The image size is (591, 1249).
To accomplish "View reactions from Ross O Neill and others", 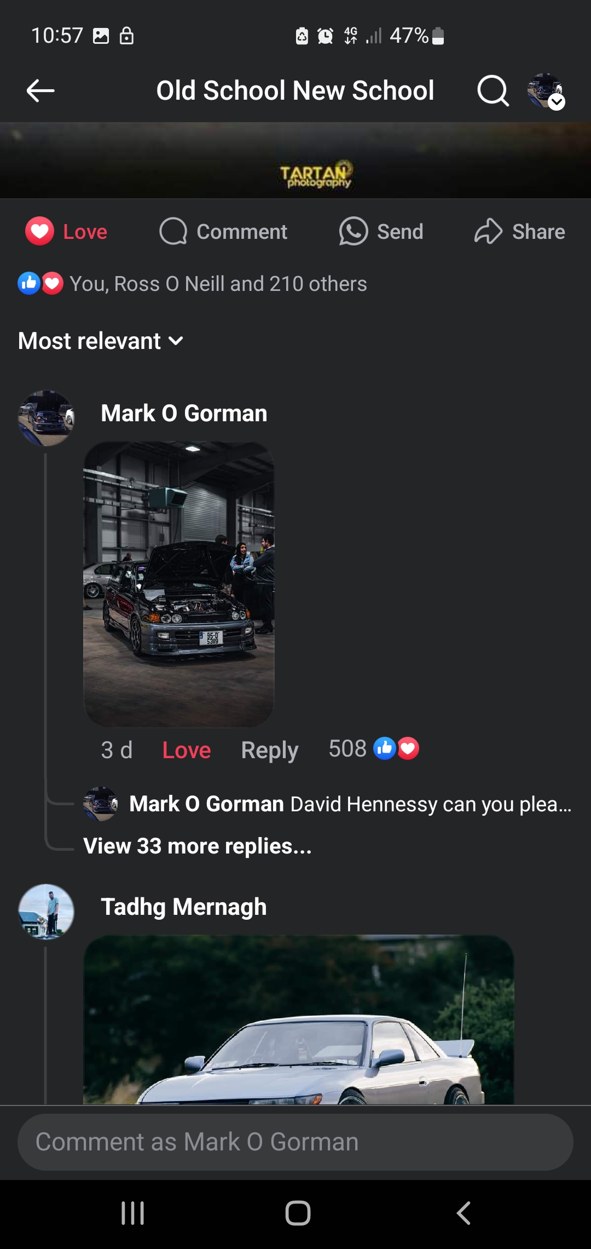I will [192, 284].
